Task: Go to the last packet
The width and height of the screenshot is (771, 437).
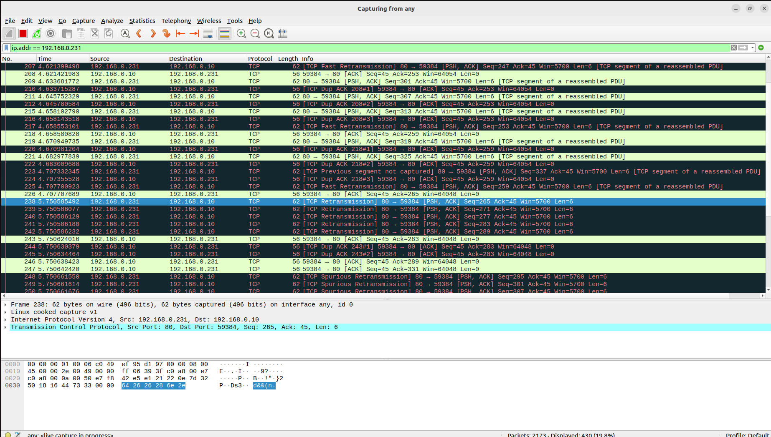Action: pyautogui.click(x=193, y=33)
